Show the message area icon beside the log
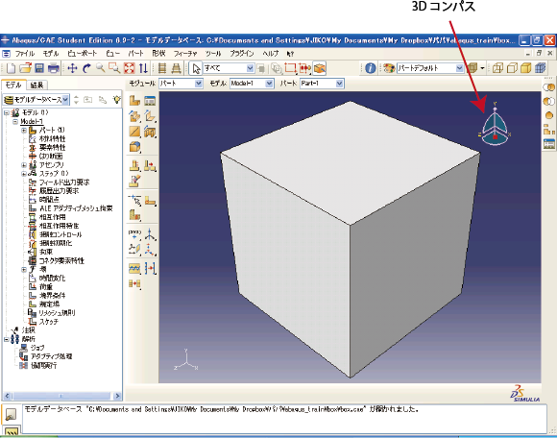This screenshot has height=438, width=557. tap(11, 414)
